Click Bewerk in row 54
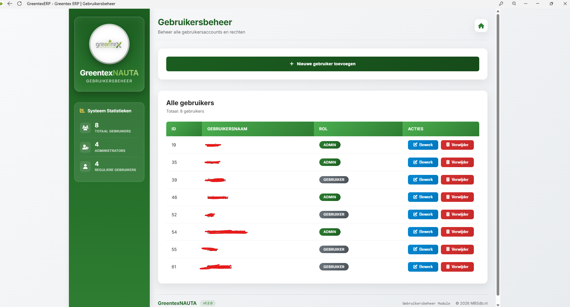This screenshot has height=307, width=570. pyautogui.click(x=423, y=232)
